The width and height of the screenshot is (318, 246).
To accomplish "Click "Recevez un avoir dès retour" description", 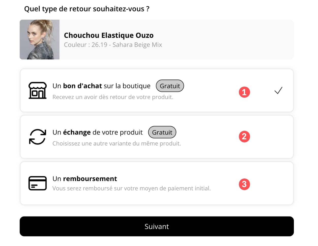I will (x=113, y=97).
